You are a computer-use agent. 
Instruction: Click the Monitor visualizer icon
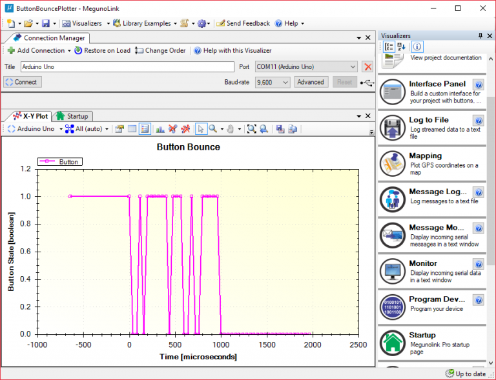(392, 271)
